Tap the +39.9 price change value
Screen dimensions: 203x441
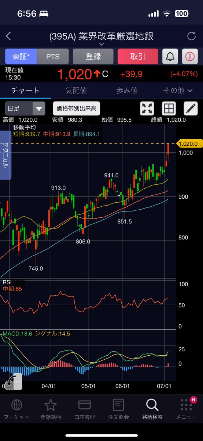coord(131,74)
